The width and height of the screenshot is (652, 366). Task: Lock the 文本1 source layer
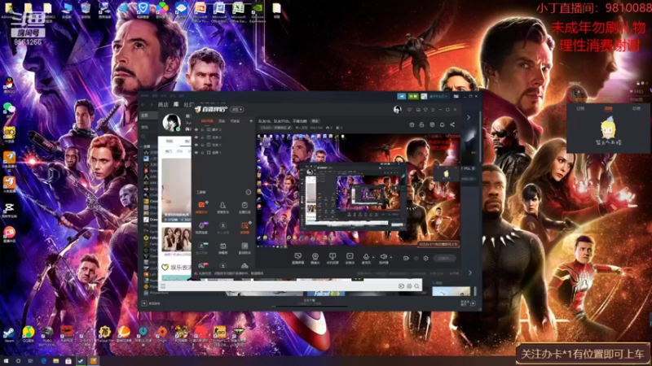[203, 145]
